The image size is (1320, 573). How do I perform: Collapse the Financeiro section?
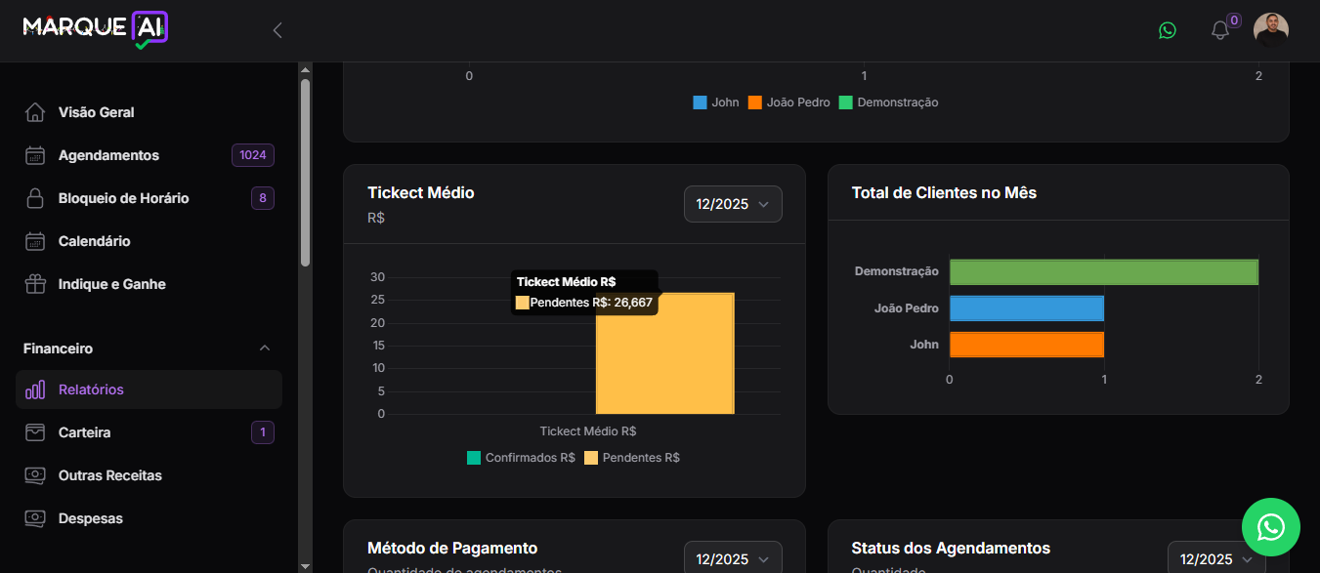[x=264, y=348]
